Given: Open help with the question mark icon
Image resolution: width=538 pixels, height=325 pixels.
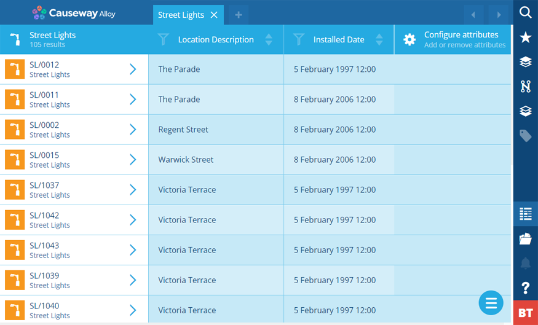Looking at the screenshot, I should click(525, 288).
